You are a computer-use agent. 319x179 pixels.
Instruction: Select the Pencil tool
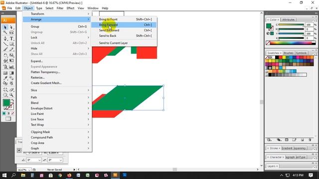click(x=11, y=49)
